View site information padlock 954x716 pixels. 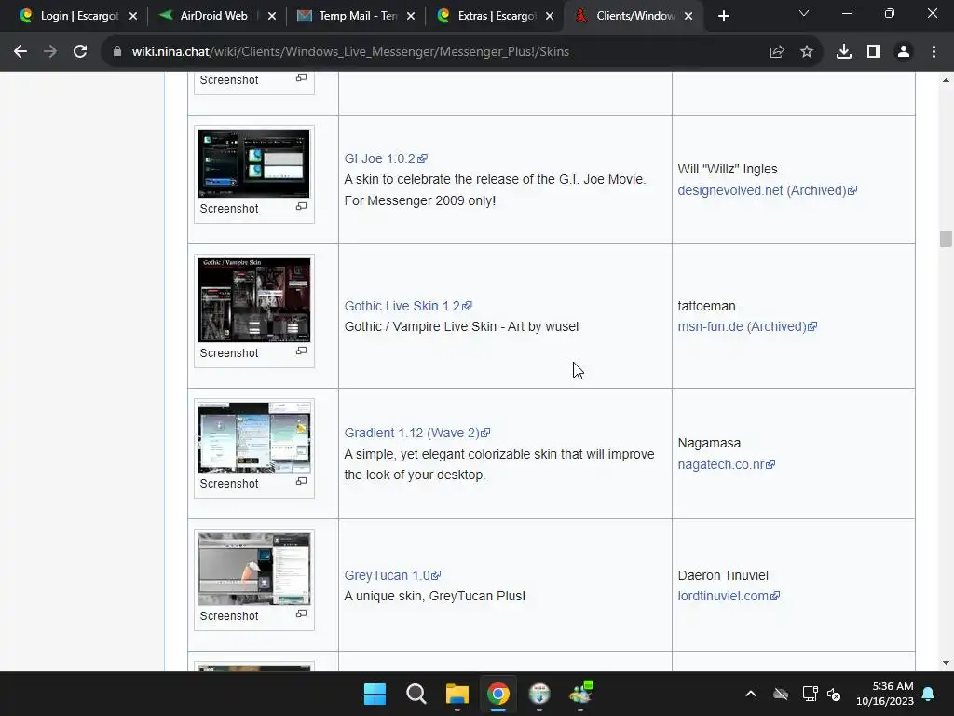point(117,52)
